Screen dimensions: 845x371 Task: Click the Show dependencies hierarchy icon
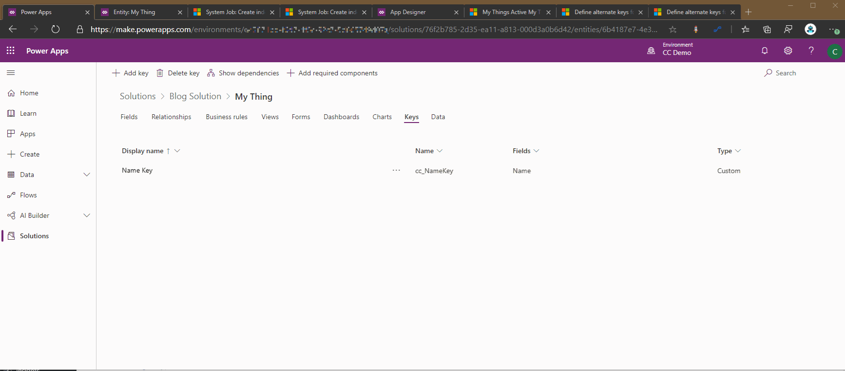tap(211, 73)
